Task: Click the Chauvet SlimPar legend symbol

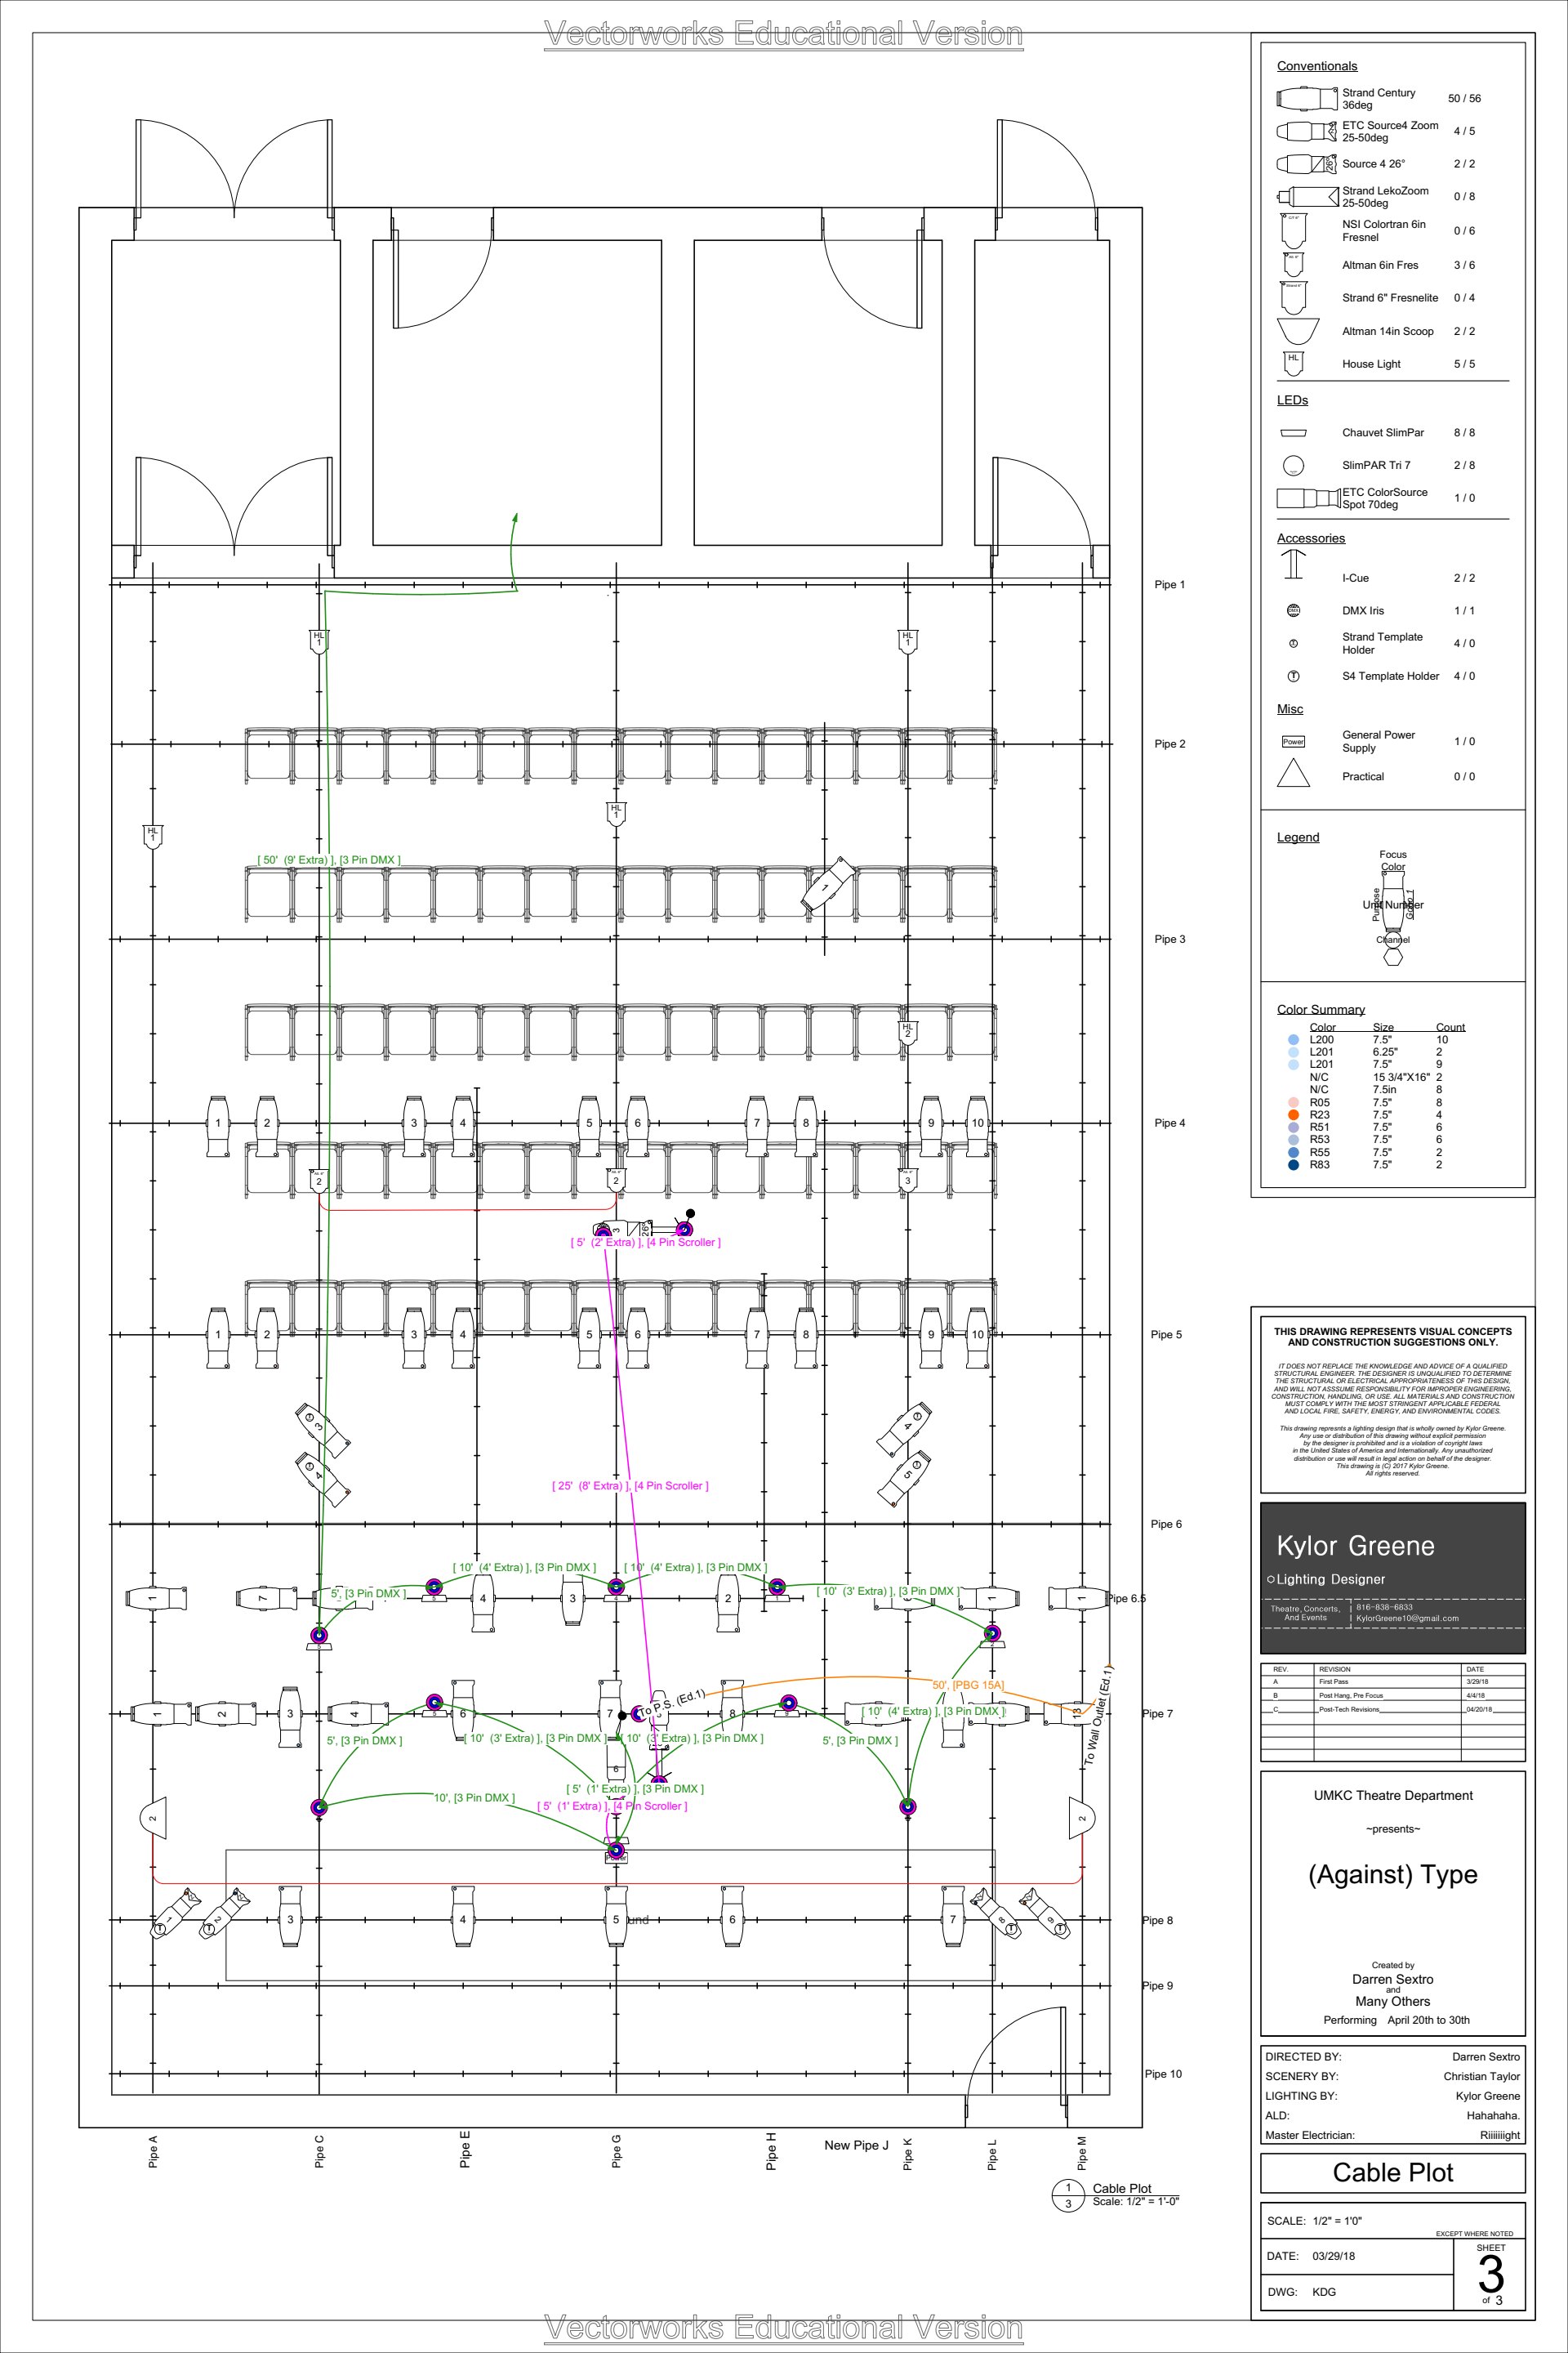Action: [1293, 433]
